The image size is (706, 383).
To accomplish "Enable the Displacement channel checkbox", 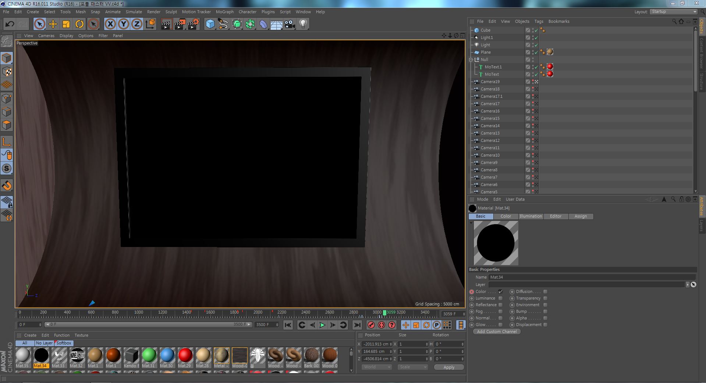I will pos(545,325).
